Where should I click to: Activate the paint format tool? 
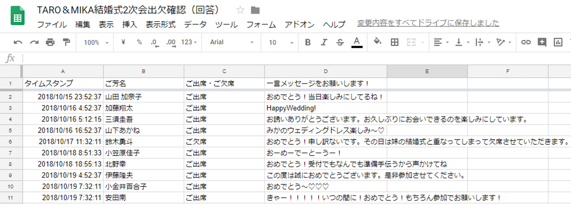click(67, 42)
